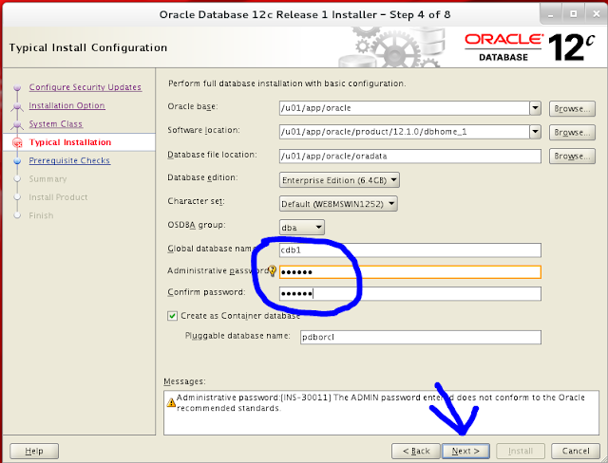This screenshot has height=463, width=608.
Task: Click the disabled Summary step label
Action: point(48,179)
